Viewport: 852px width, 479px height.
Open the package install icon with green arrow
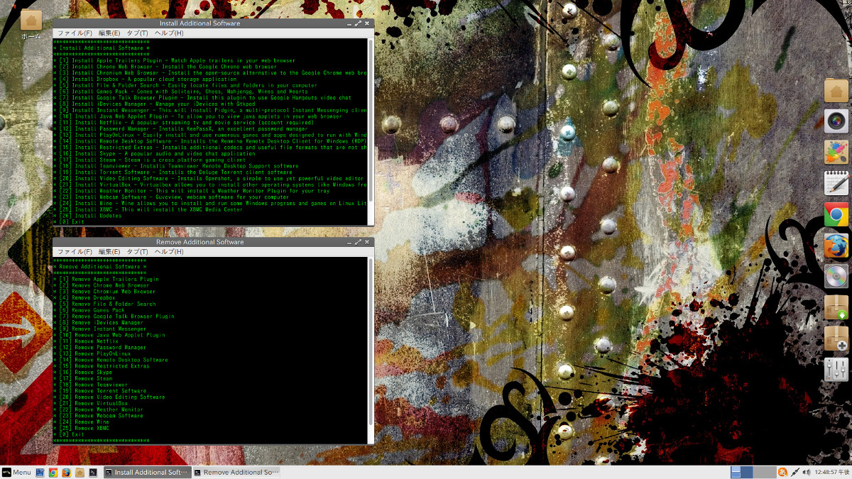836,307
